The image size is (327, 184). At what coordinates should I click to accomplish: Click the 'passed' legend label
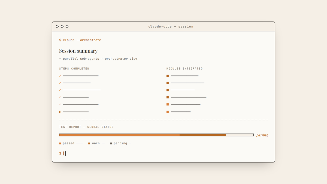(68, 143)
